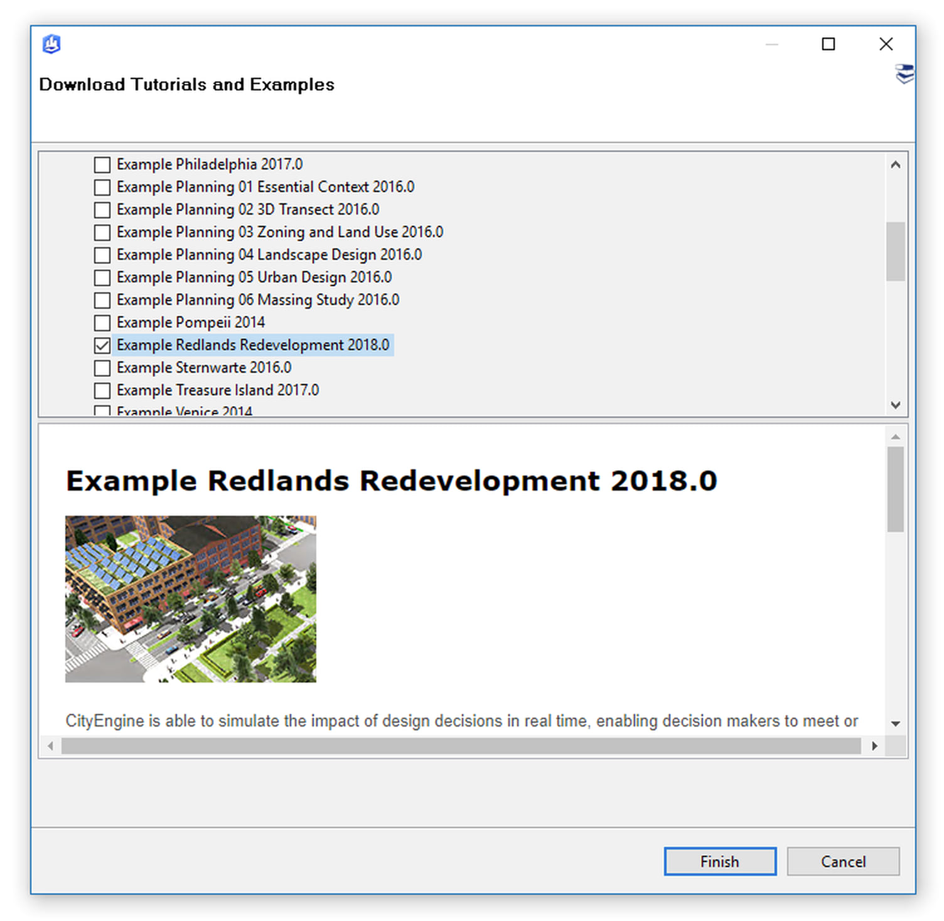The height and width of the screenshot is (921, 944).
Task: Tick the Example Sternwarte 2016.0 checkbox
Action: click(102, 368)
